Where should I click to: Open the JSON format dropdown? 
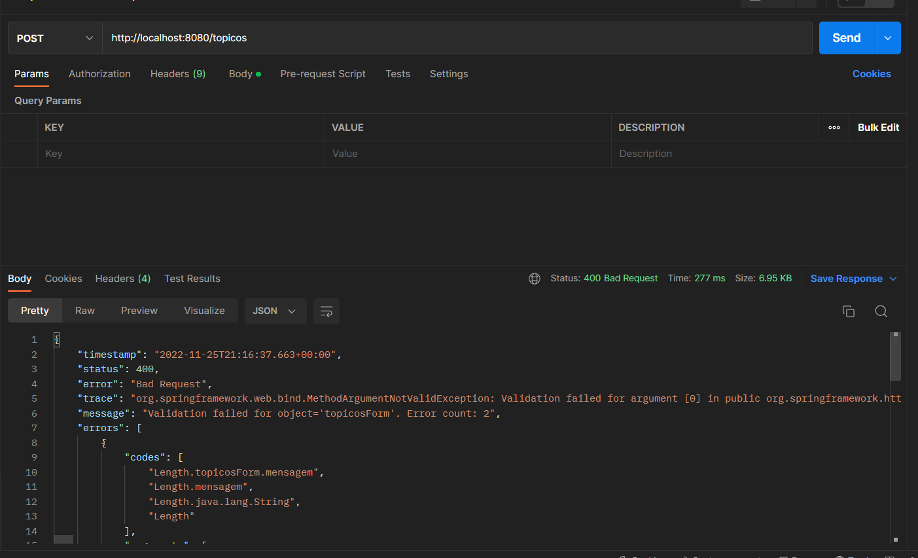[x=274, y=311]
